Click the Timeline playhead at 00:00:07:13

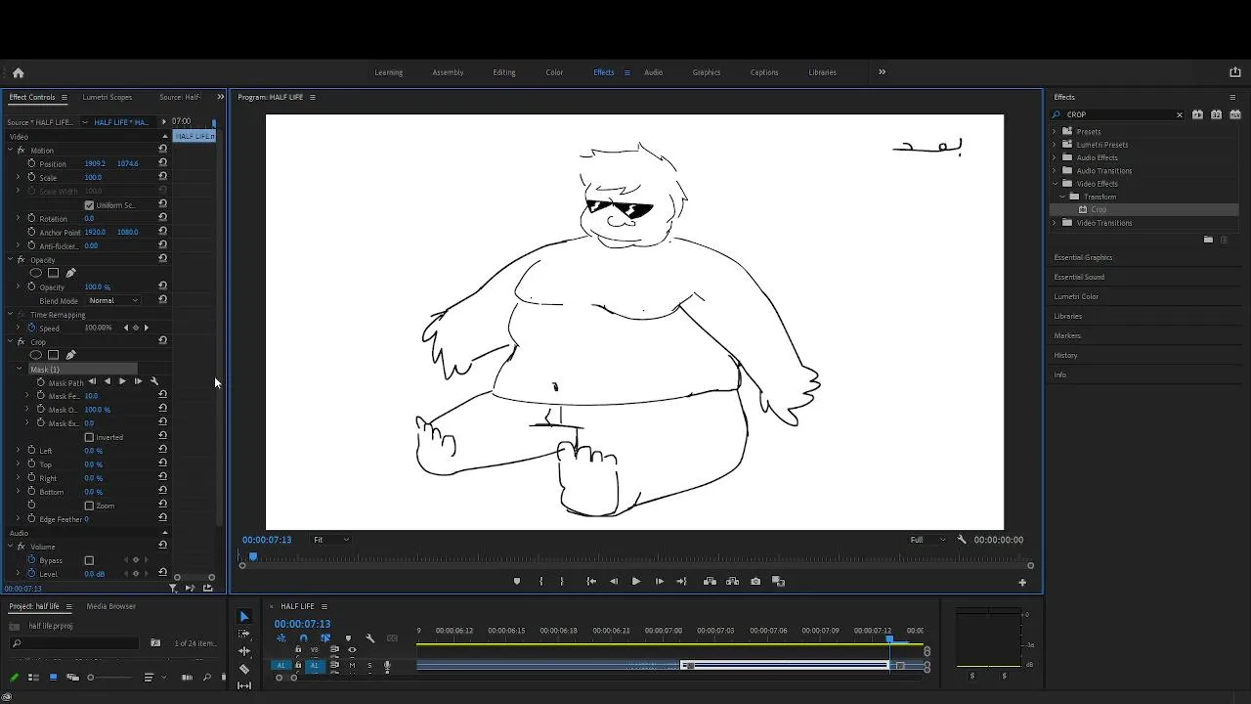(889, 639)
